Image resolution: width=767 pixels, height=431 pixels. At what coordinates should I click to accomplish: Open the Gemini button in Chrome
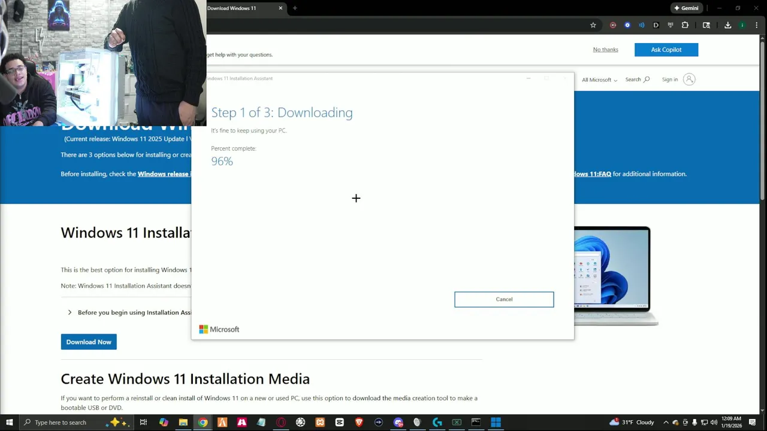[x=686, y=8]
